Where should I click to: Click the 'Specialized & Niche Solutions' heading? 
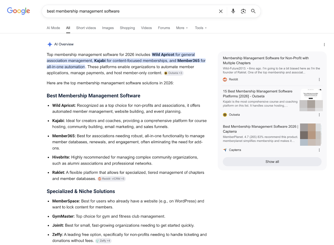click(81, 191)
